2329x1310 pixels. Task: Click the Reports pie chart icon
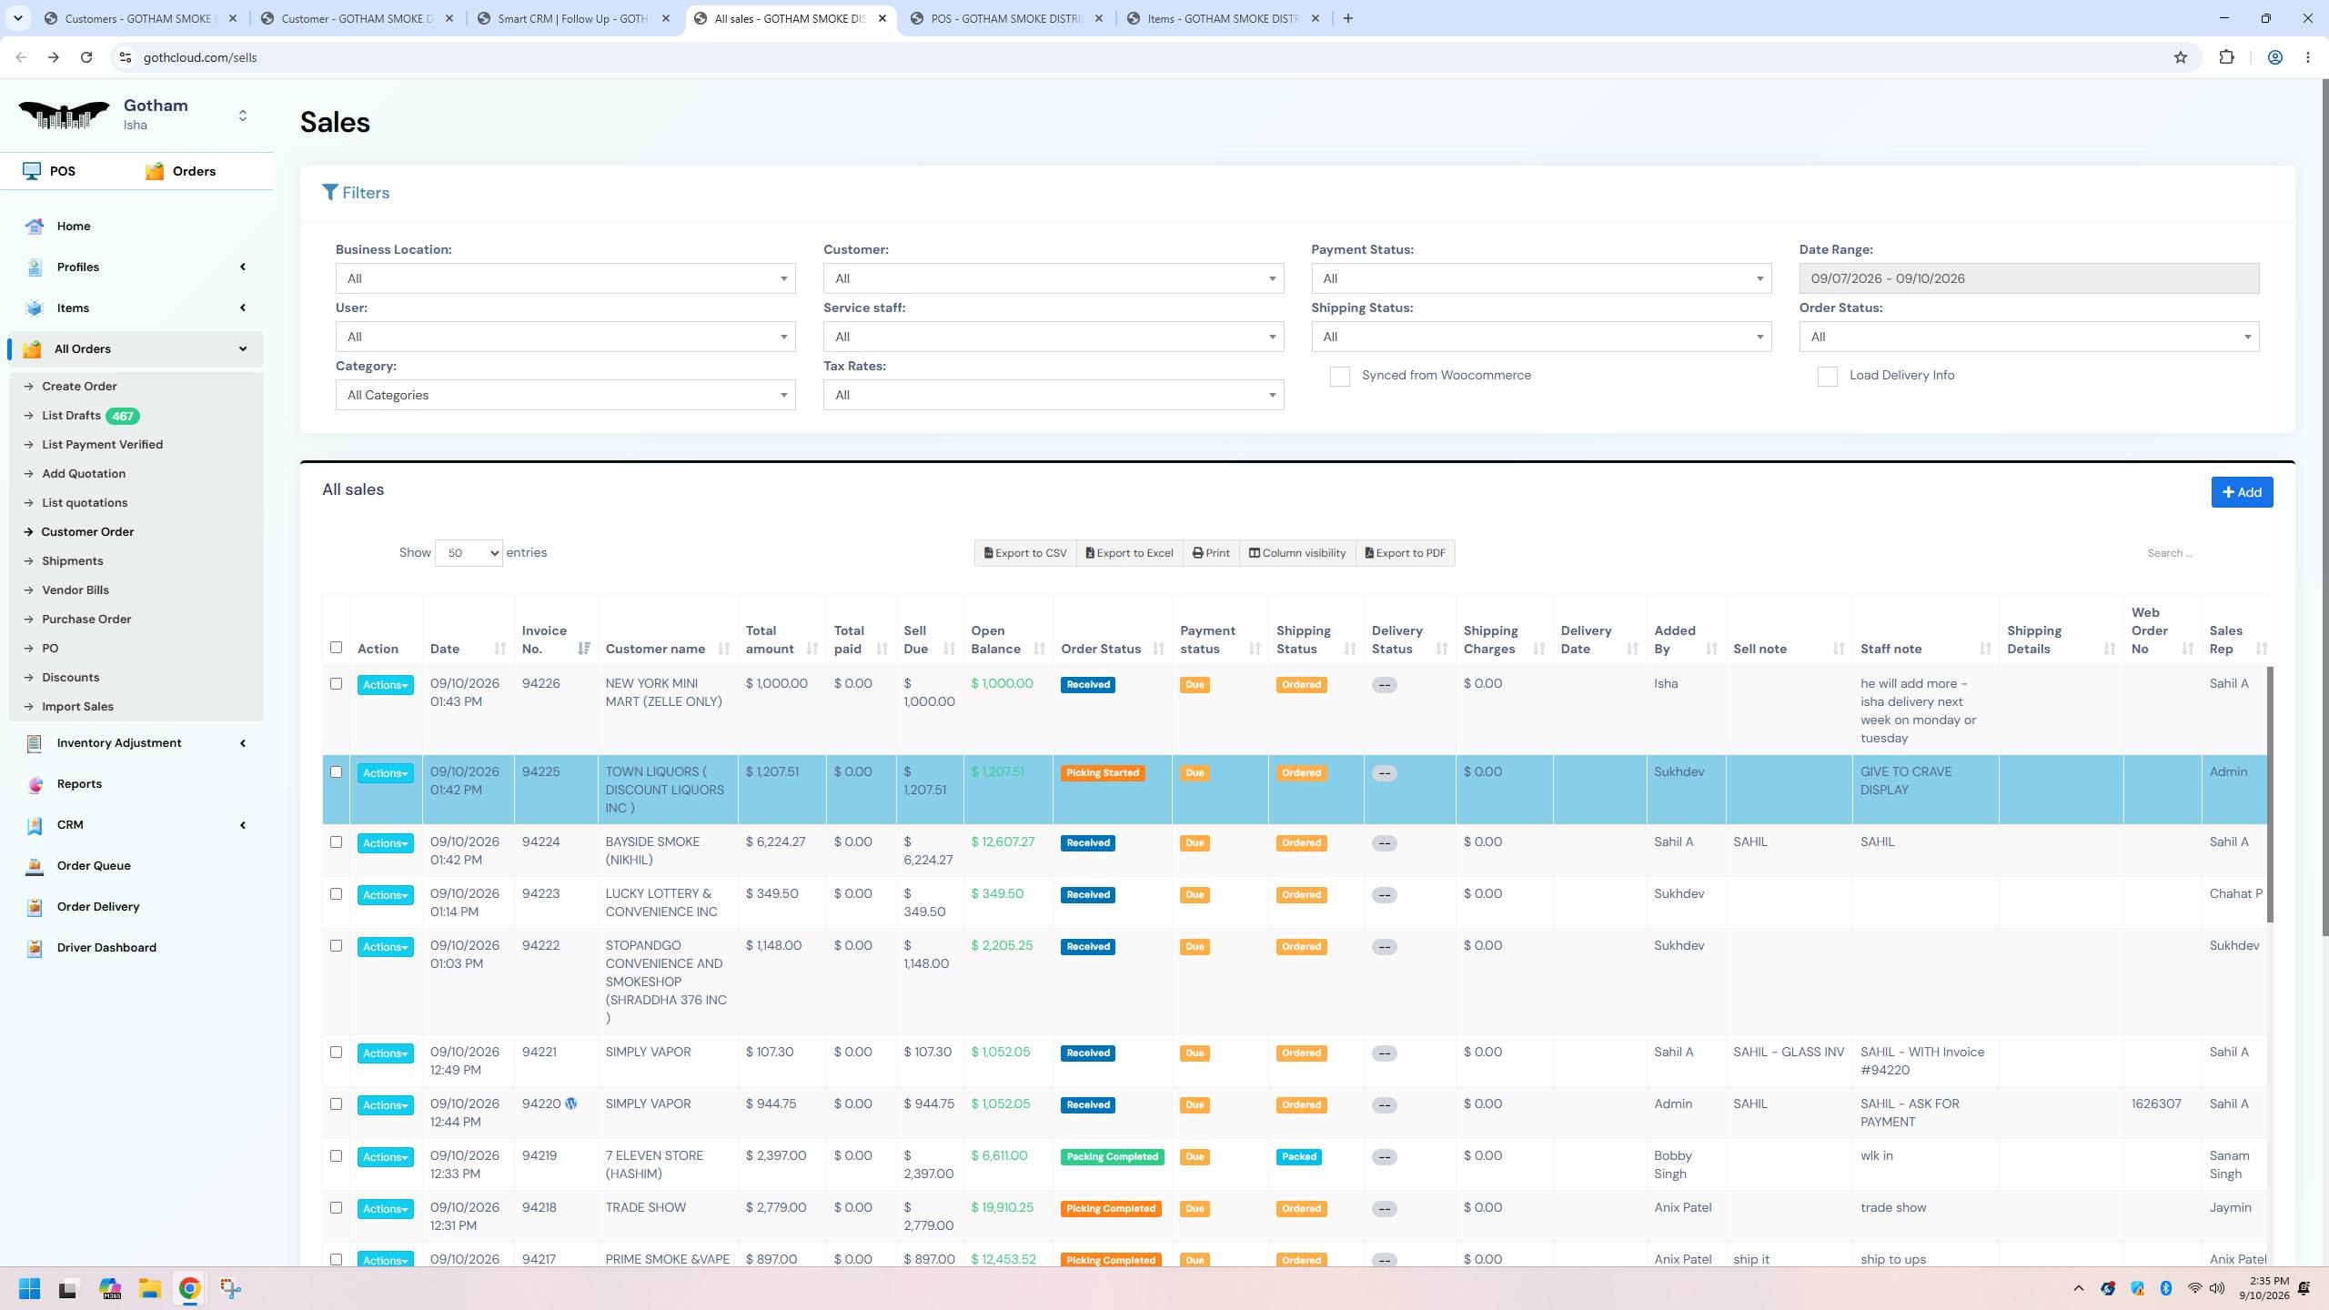tap(35, 784)
